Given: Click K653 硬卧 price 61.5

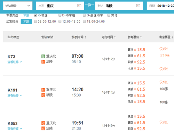Looking at the screenshot, I should pyautogui.click(x=141, y=123).
